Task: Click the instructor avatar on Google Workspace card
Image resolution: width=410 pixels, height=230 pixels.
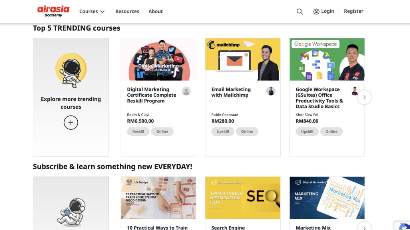Action: point(355,91)
